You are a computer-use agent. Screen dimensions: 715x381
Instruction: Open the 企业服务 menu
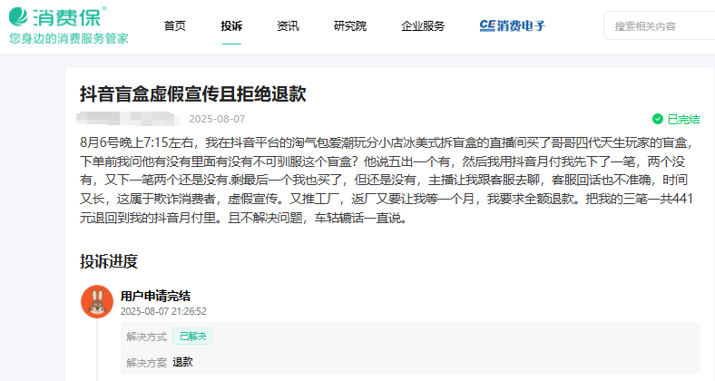[423, 26]
